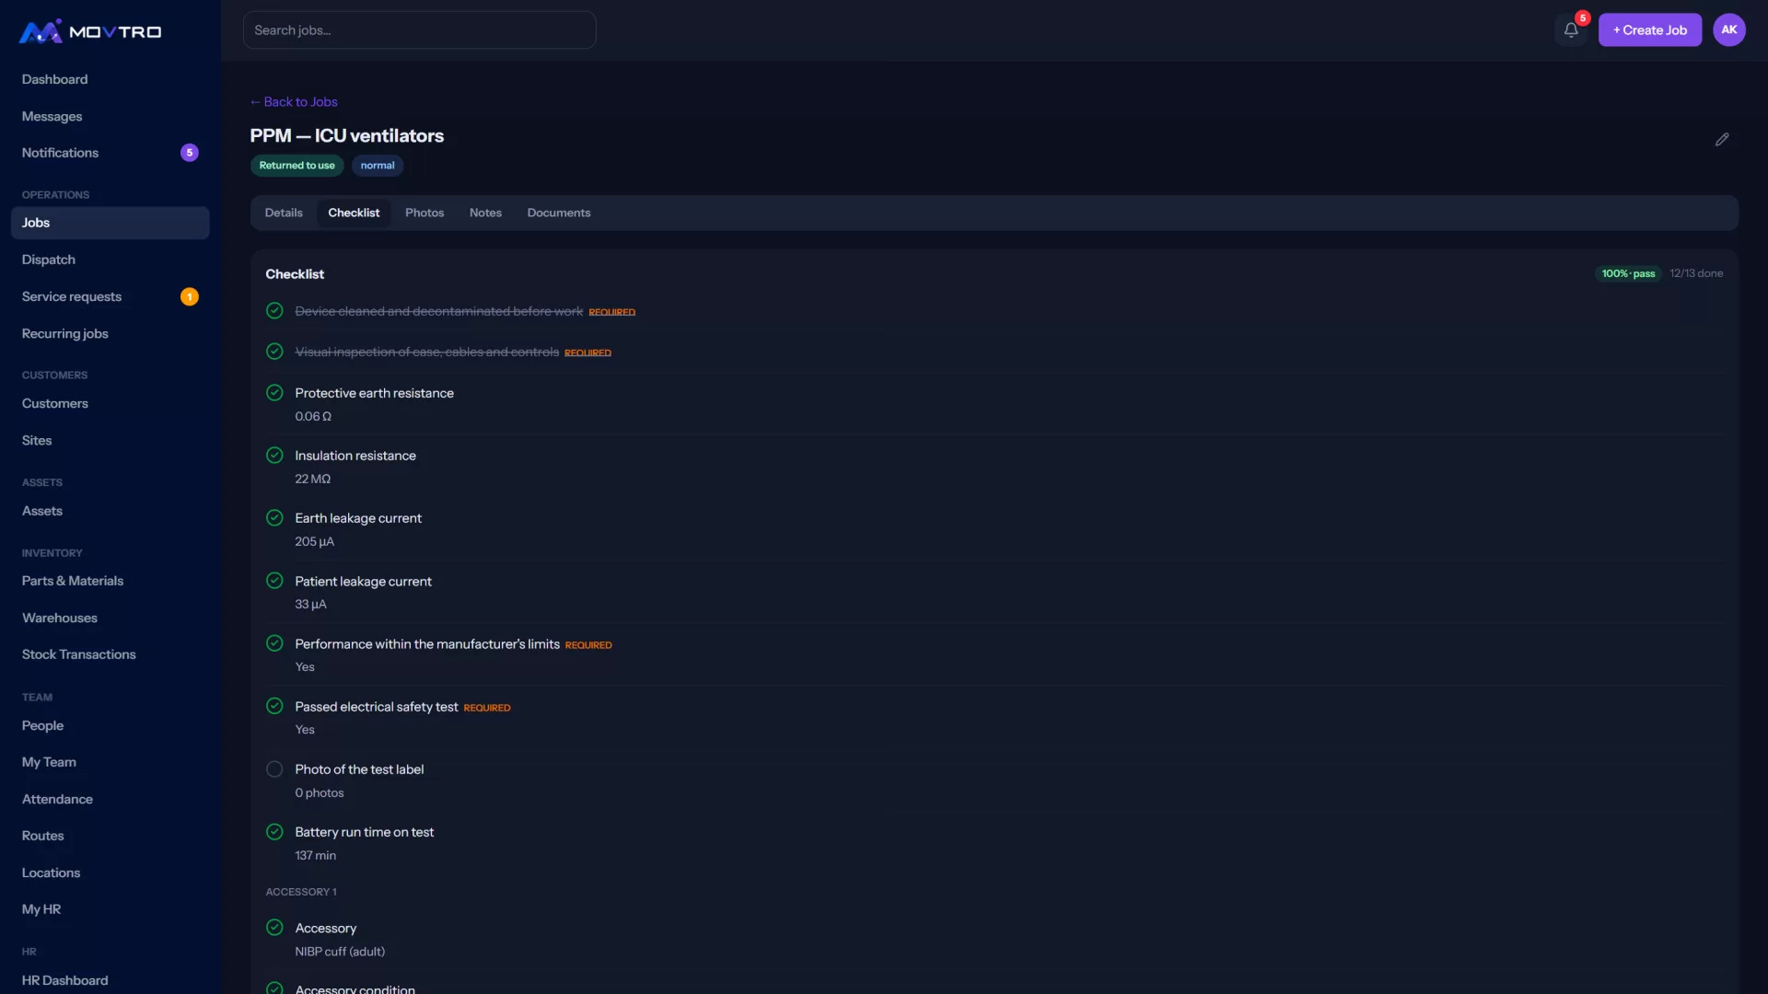The image size is (1768, 994).
Task: Open Messages in the sidebar
Action: [x=110, y=116]
